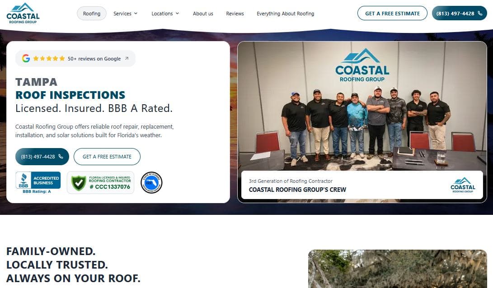Expand the Services dropdown
Screen dimensions: 493x288
[x=126, y=14]
